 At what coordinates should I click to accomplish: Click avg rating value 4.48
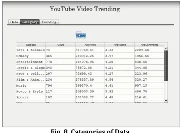[x=109, y=97]
